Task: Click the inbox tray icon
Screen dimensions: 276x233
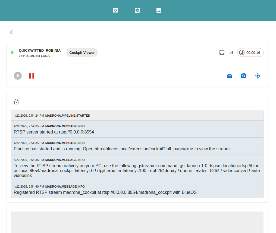Action: (x=222, y=52)
